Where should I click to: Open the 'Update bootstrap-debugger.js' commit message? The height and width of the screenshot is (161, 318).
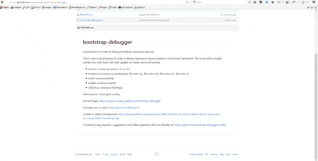(154, 20)
